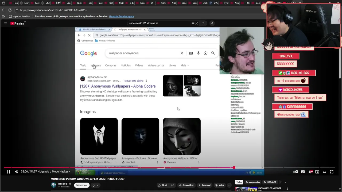Open the YouTube hamburger guide menu

5,23
